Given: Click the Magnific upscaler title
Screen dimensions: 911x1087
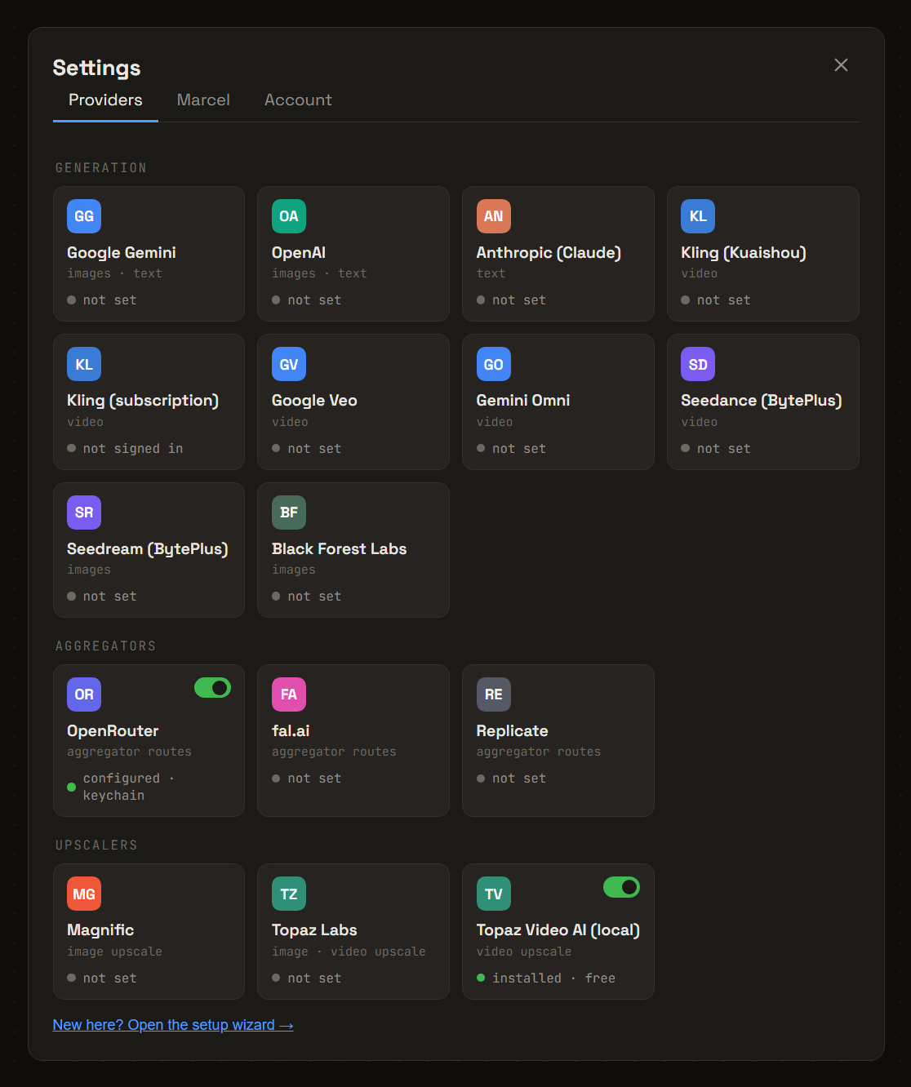Looking at the screenshot, I should click(100, 930).
